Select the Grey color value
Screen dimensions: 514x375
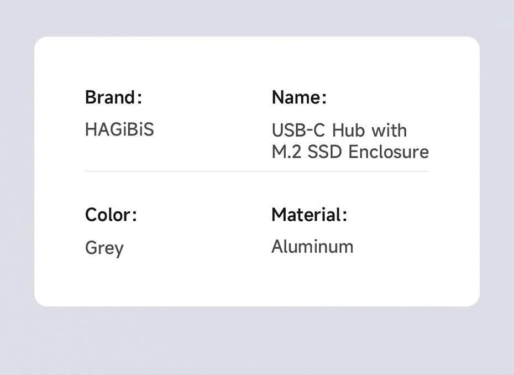104,248
